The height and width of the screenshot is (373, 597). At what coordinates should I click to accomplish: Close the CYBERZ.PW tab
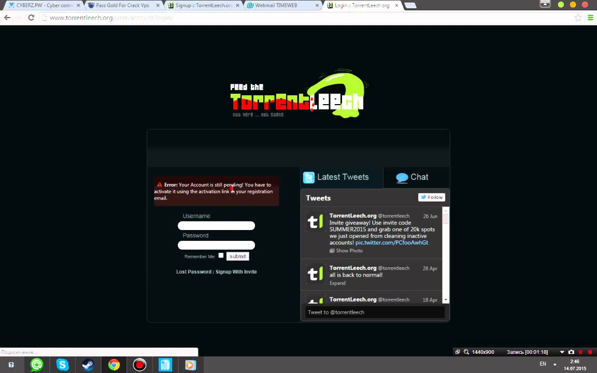click(78, 6)
